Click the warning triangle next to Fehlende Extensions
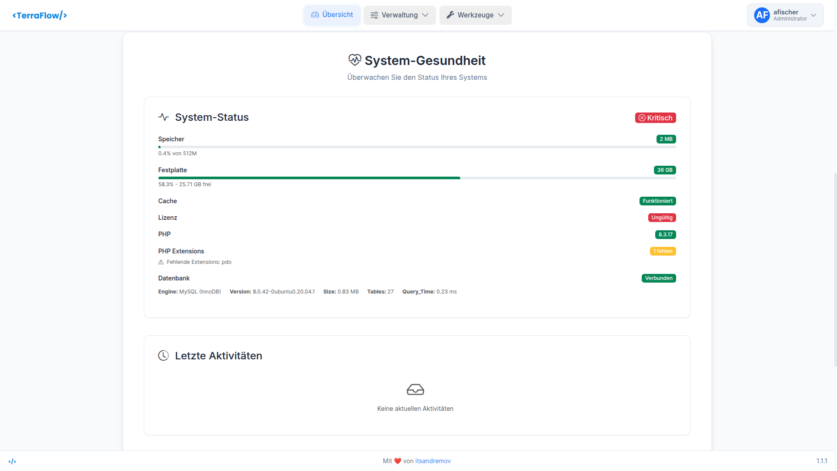Viewport: 837px width, 471px height. [160, 262]
